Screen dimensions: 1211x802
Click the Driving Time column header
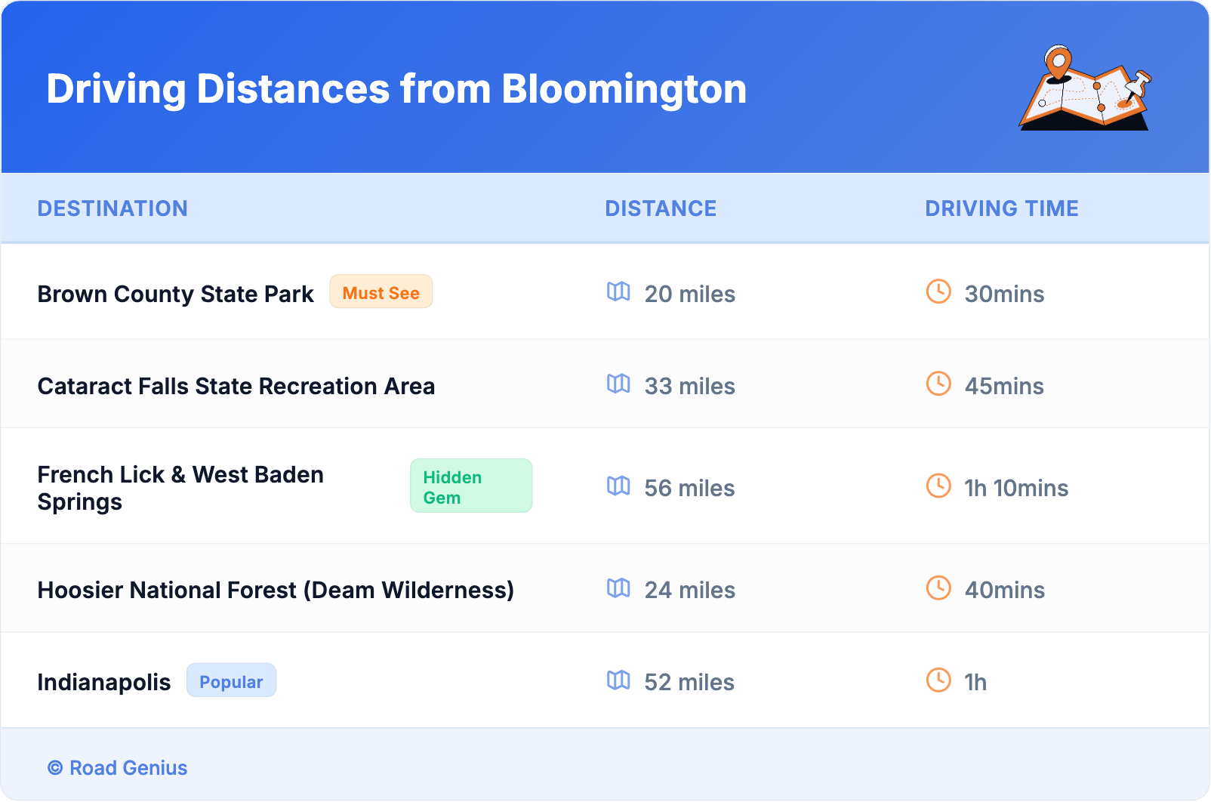pos(1001,208)
